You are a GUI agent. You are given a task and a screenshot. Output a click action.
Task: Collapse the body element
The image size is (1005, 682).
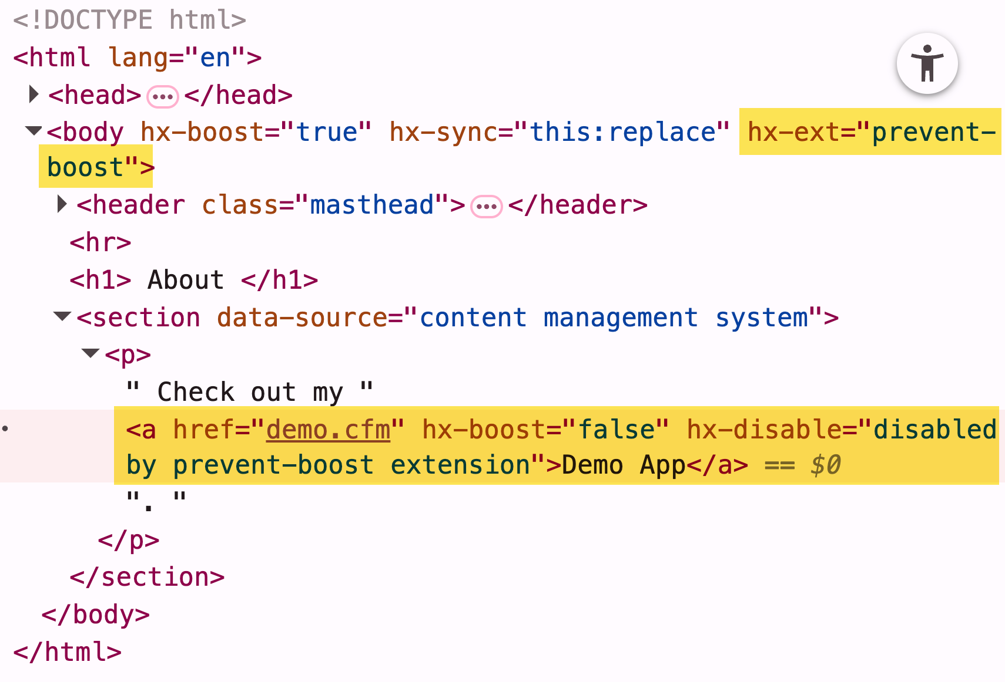[33, 131]
